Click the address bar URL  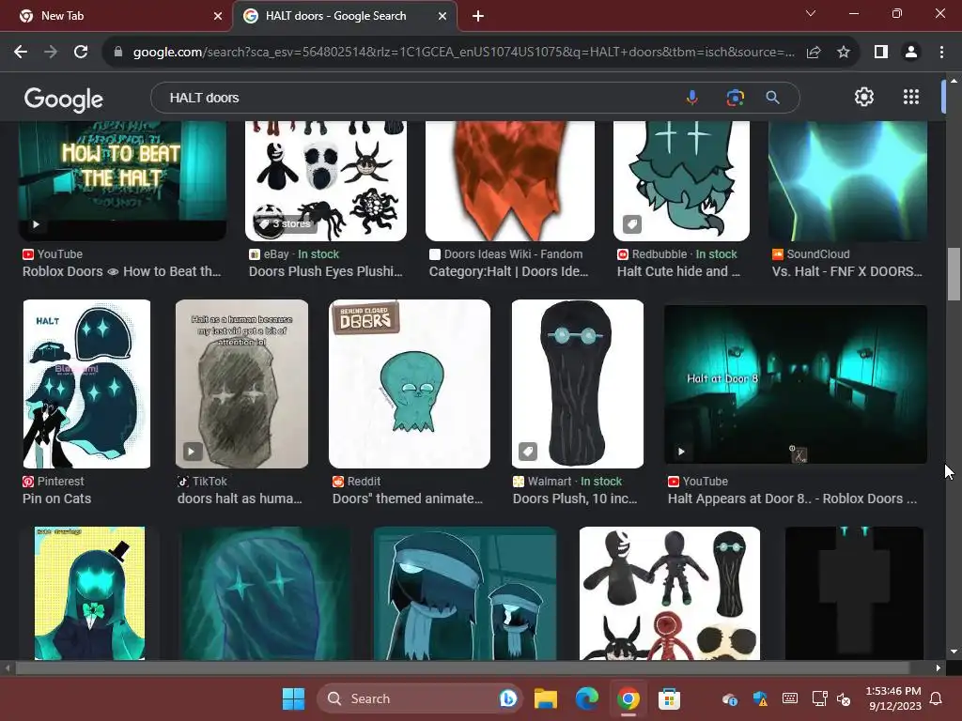(463, 53)
